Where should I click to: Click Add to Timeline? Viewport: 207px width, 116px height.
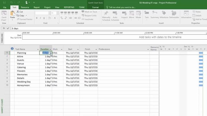200,19
